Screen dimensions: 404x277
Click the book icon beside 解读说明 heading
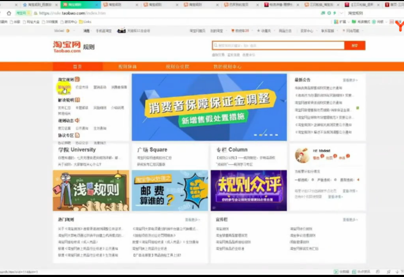coord(77,100)
